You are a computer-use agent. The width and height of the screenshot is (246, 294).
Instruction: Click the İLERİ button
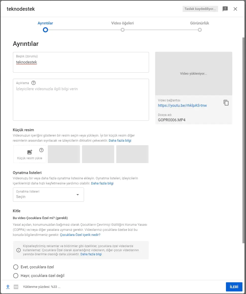(234, 287)
